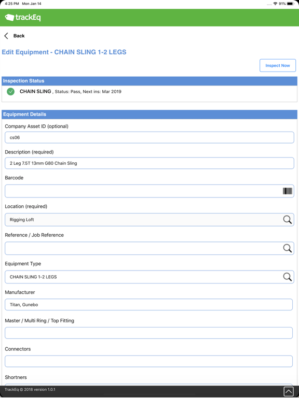Tap the battery indicator in status bar
Viewport: 299px width, 398px height.
point(290,4)
